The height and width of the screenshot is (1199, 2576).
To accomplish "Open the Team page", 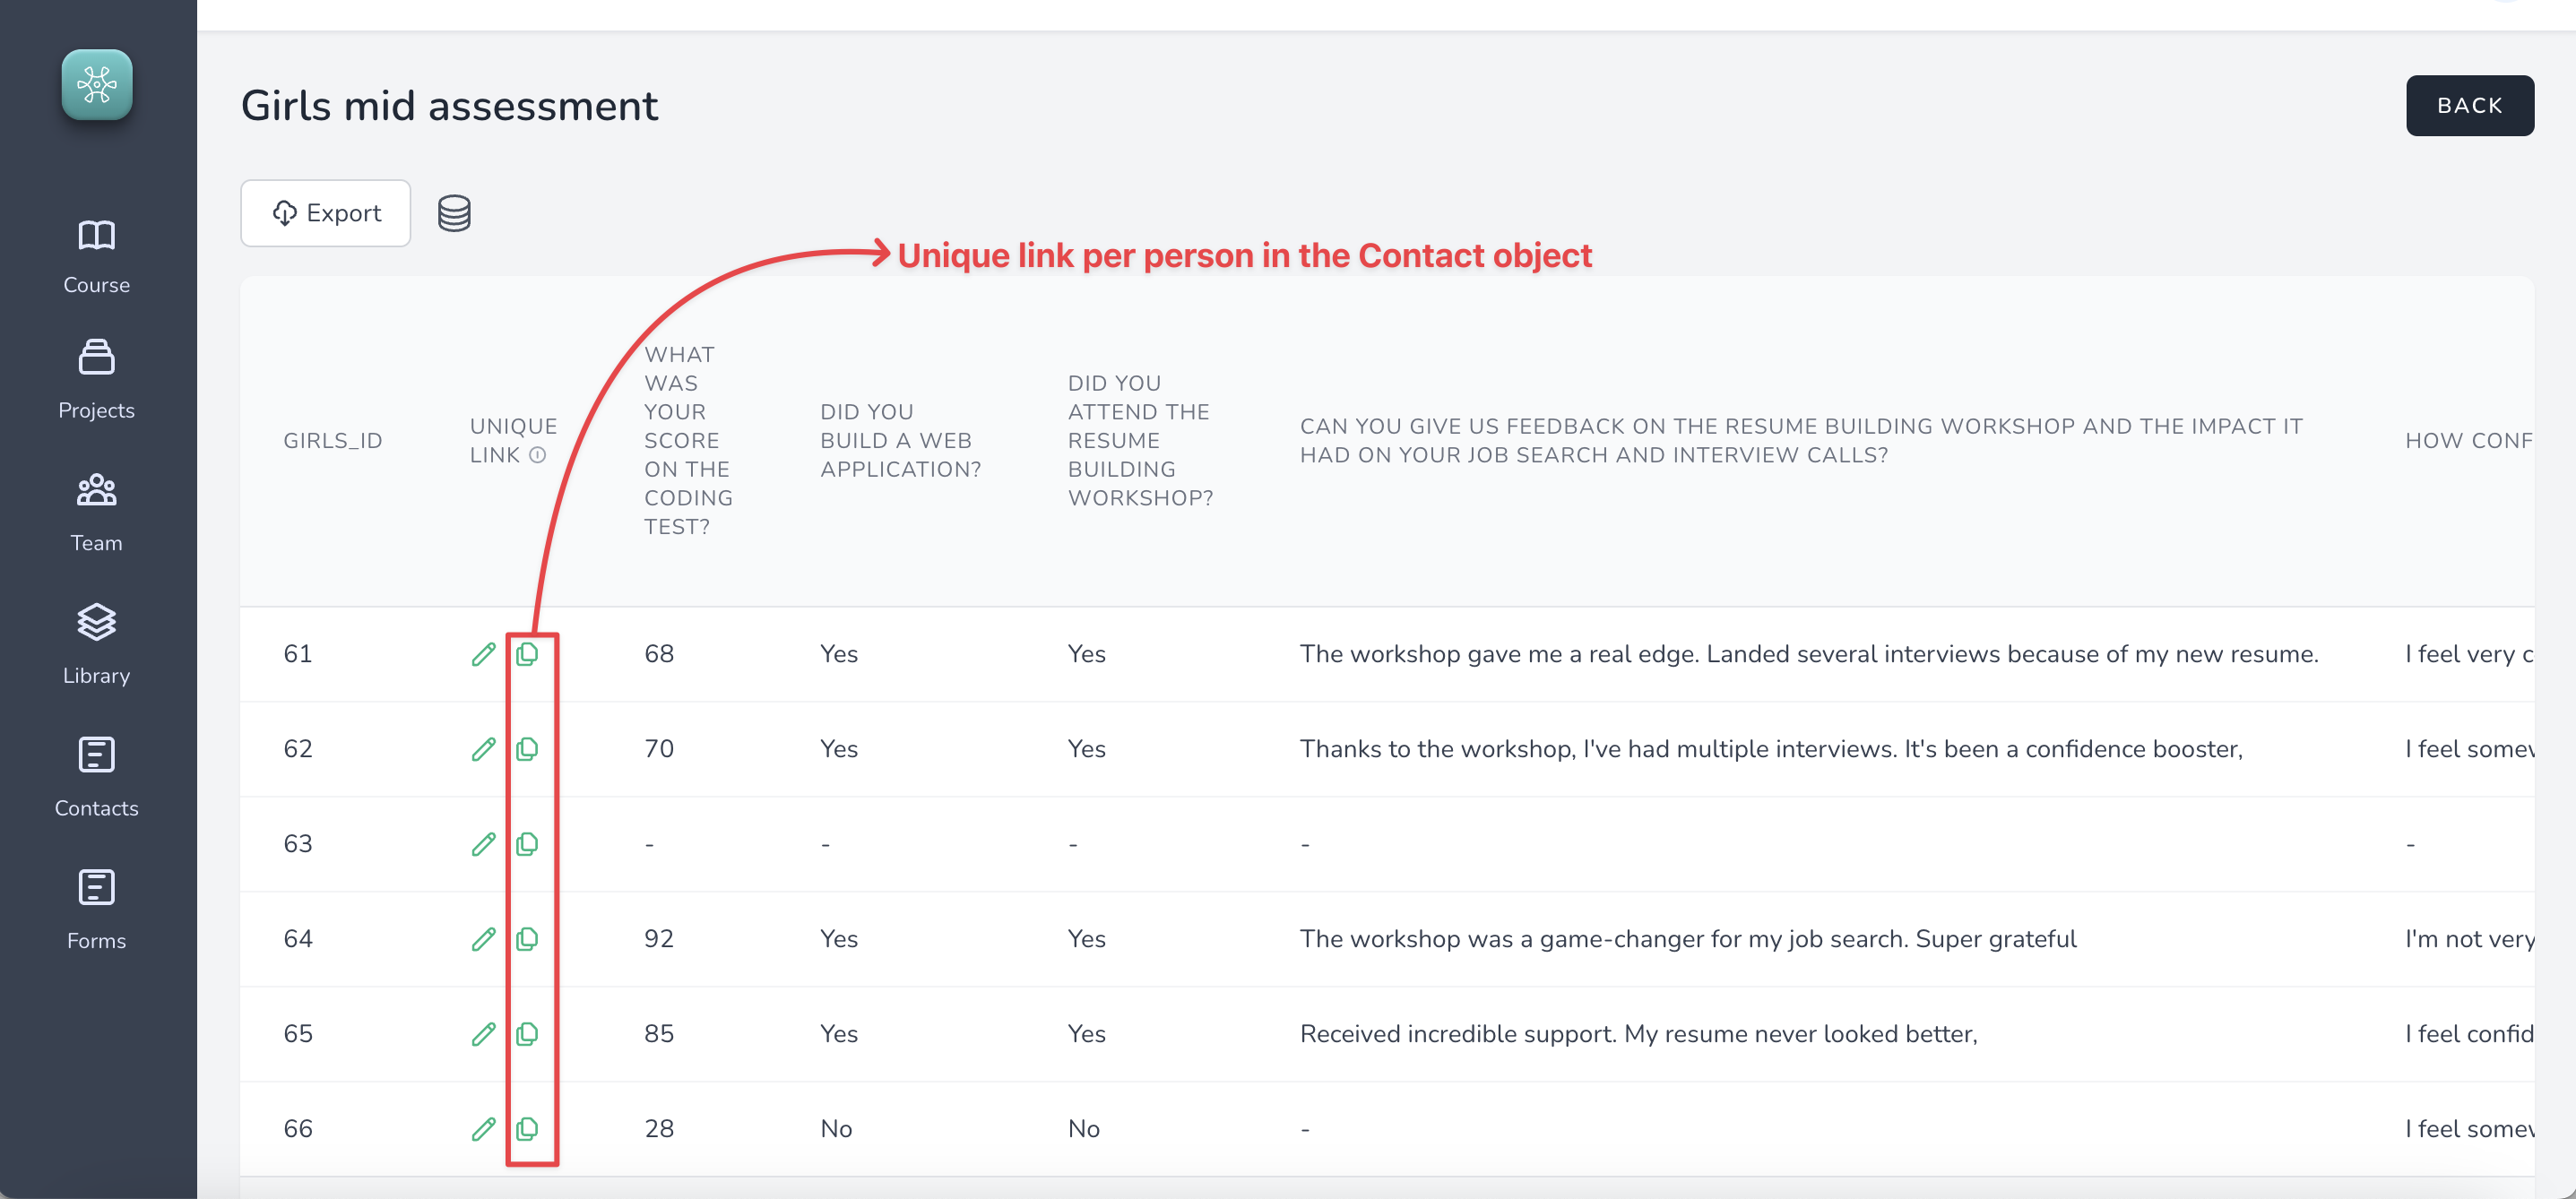I will 97,513.
